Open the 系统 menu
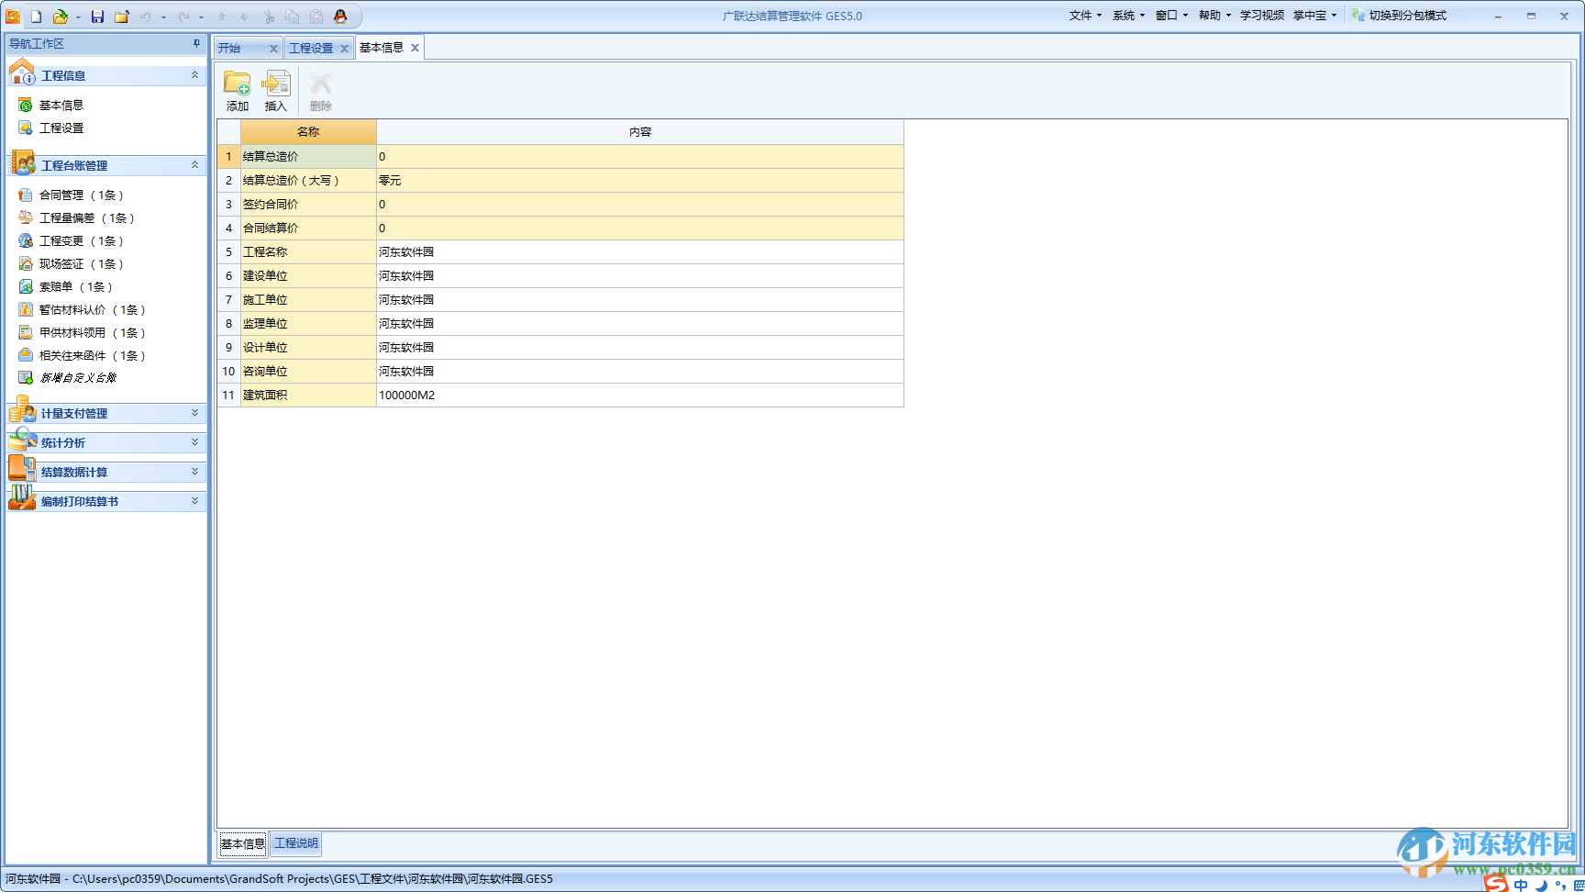Screen dimensions: 1585x892 (x=1128, y=16)
